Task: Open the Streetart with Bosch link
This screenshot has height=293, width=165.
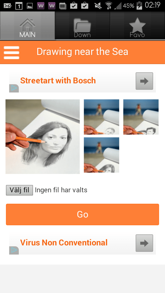Action: pos(58,80)
